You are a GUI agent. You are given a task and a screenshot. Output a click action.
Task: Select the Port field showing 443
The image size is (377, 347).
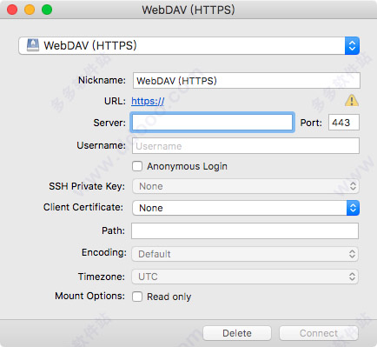coord(344,123)
